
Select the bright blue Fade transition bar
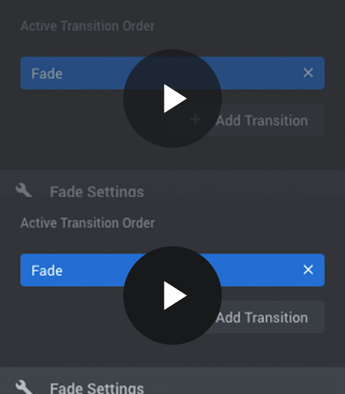click(172, 270)
